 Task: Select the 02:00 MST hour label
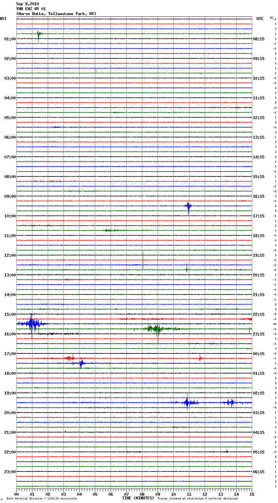(x=10, y=59)
